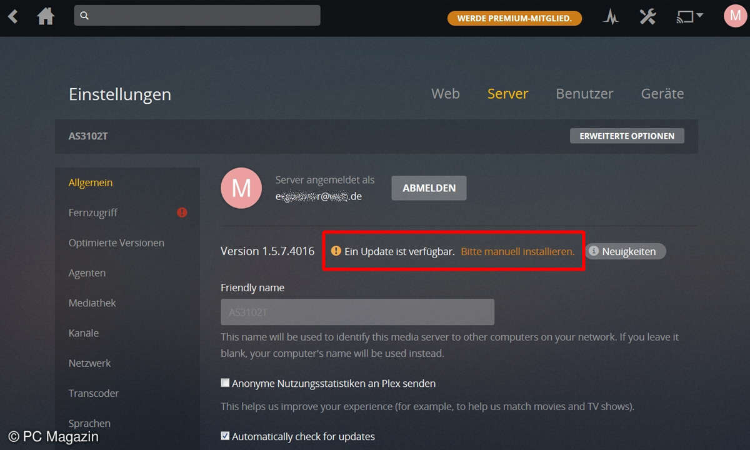Click the Einstellungen heading
The width and height of the screenshot is (750, 450).
120,94
